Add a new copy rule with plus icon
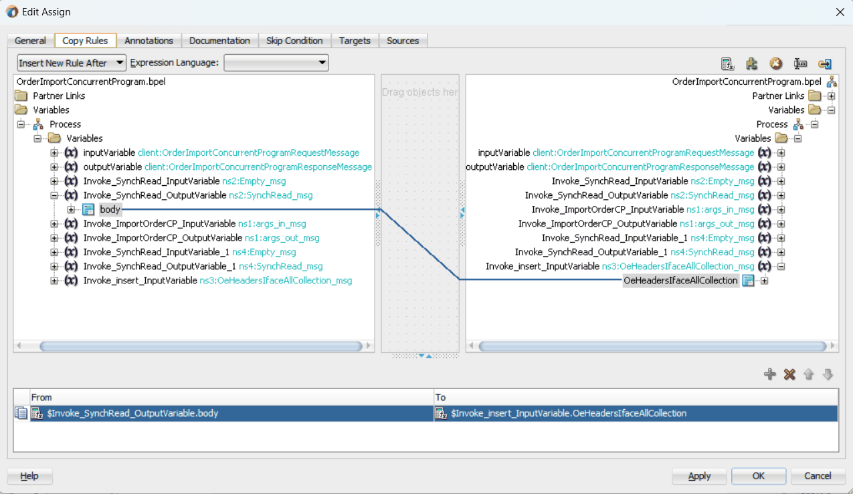The image size is (853, 494). tap(769, 374)
